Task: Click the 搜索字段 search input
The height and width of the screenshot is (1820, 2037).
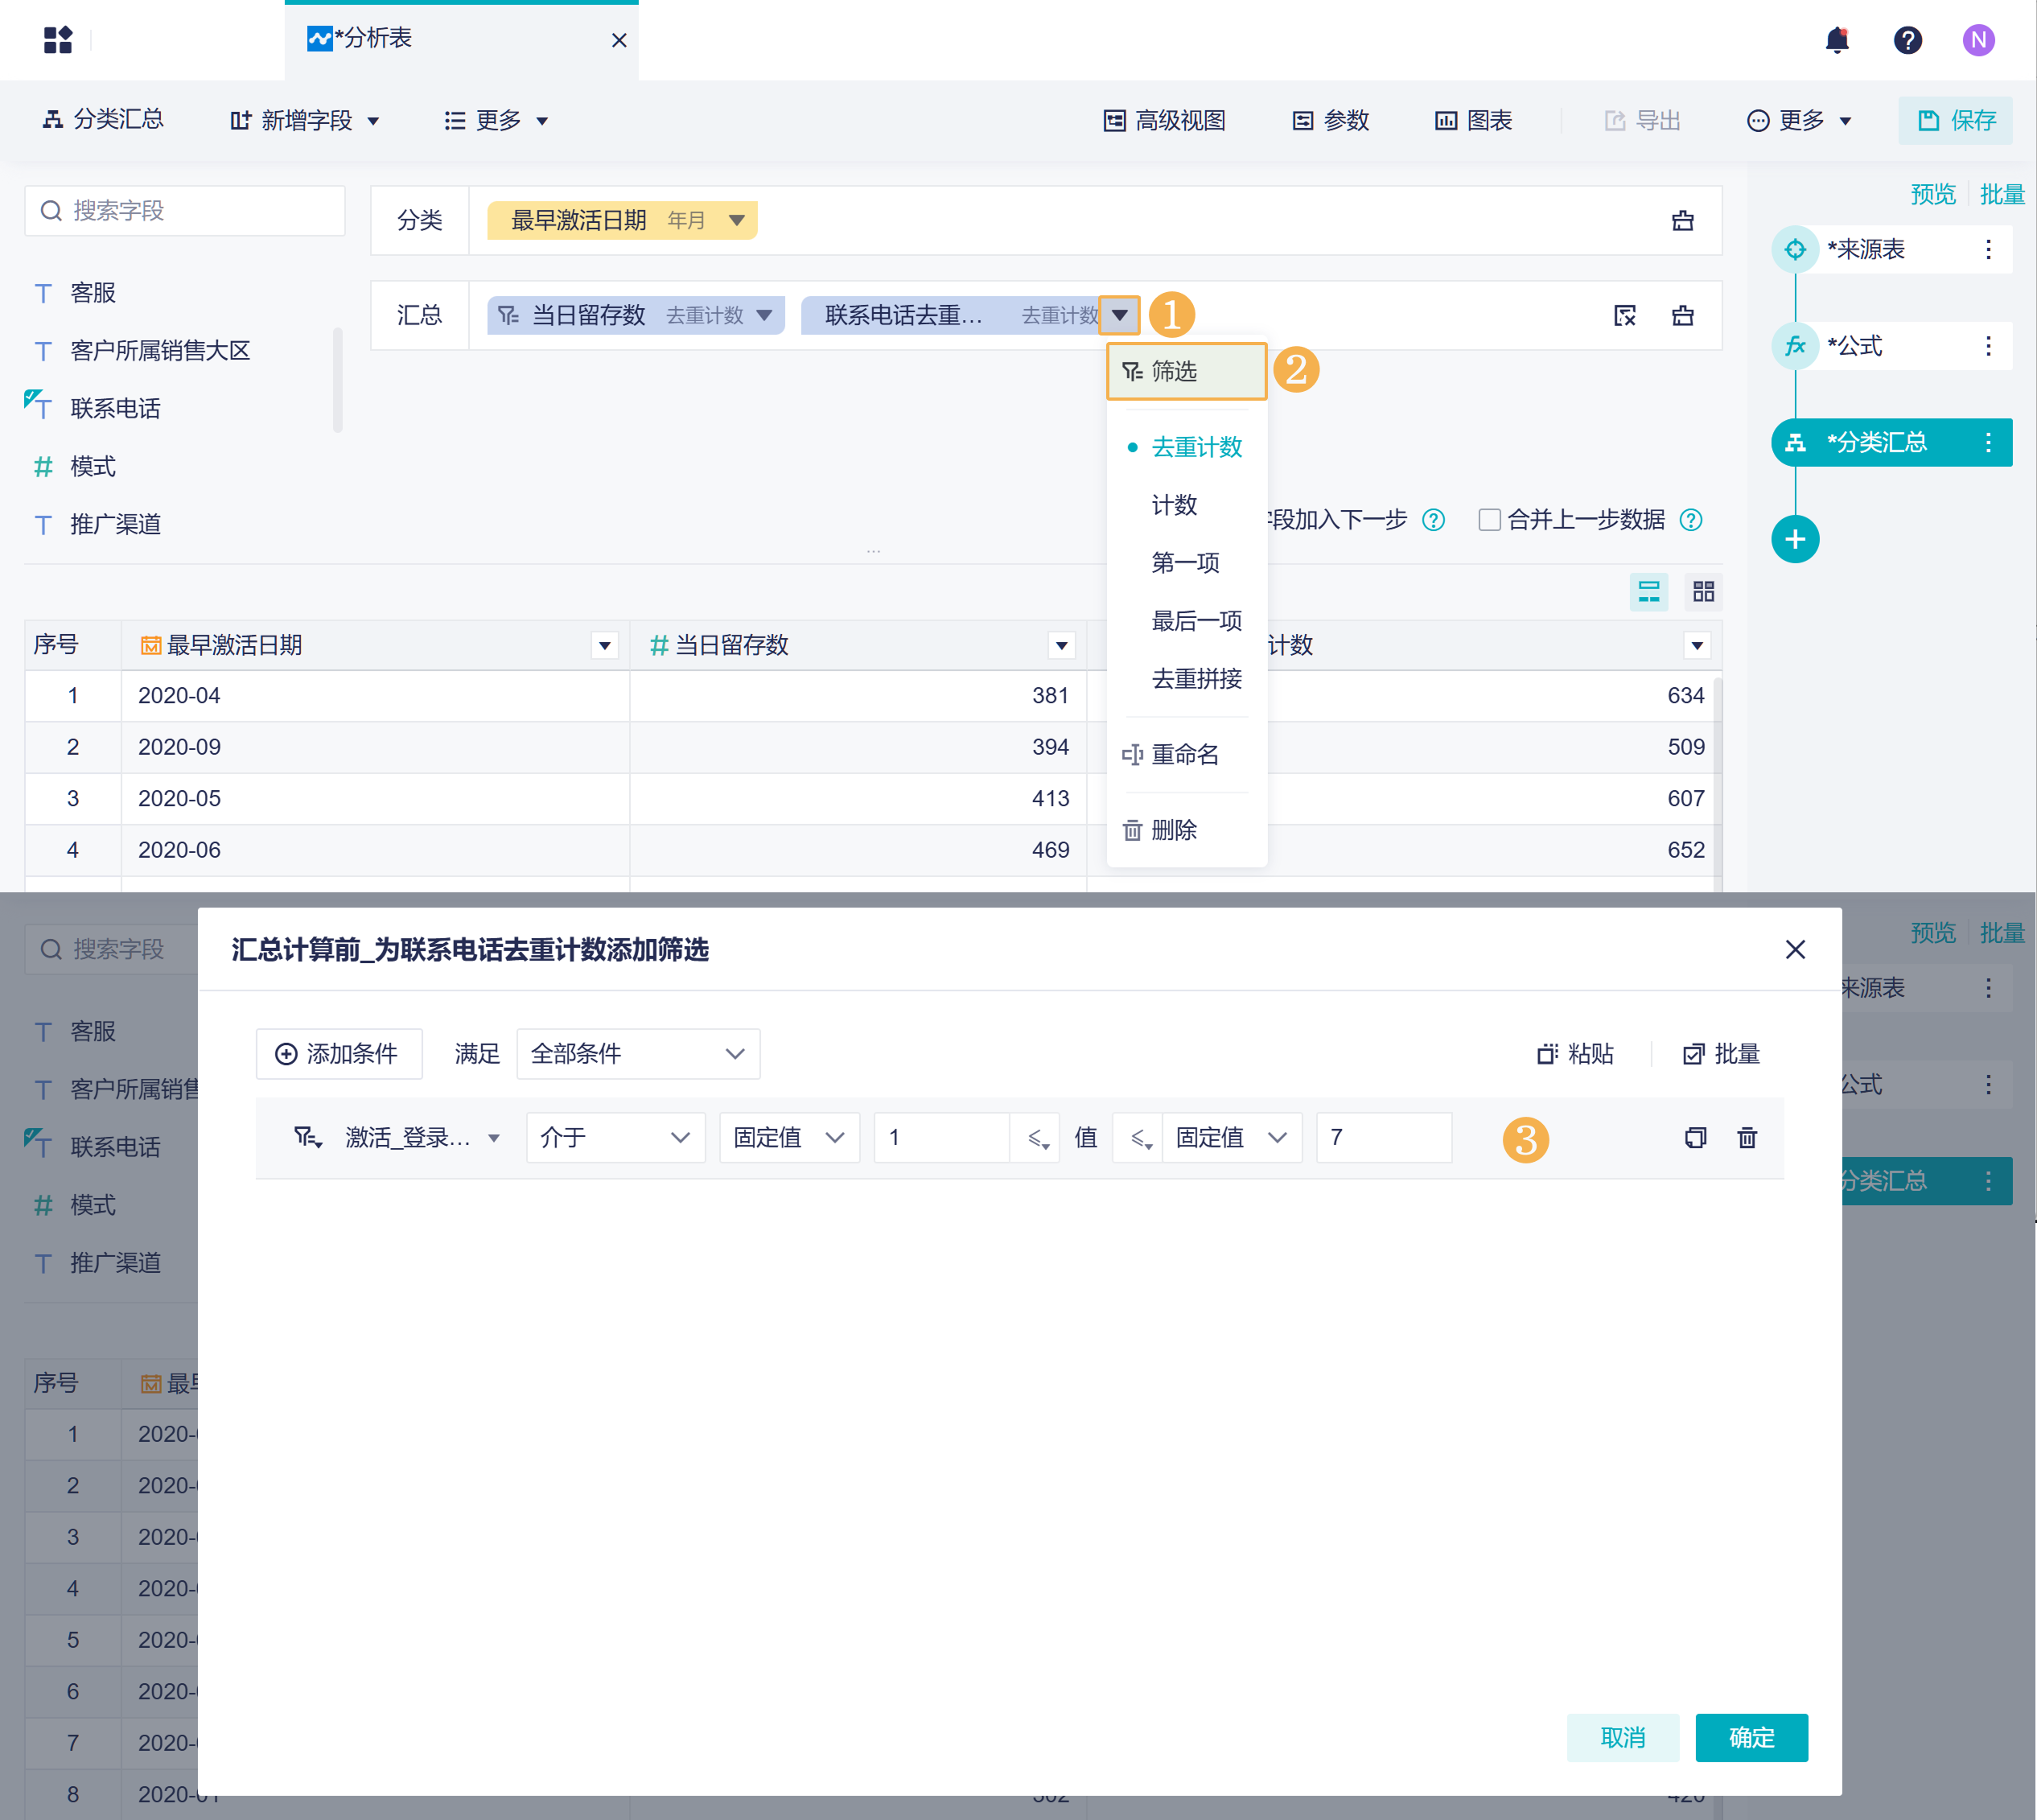Action: tap(185, 210)
